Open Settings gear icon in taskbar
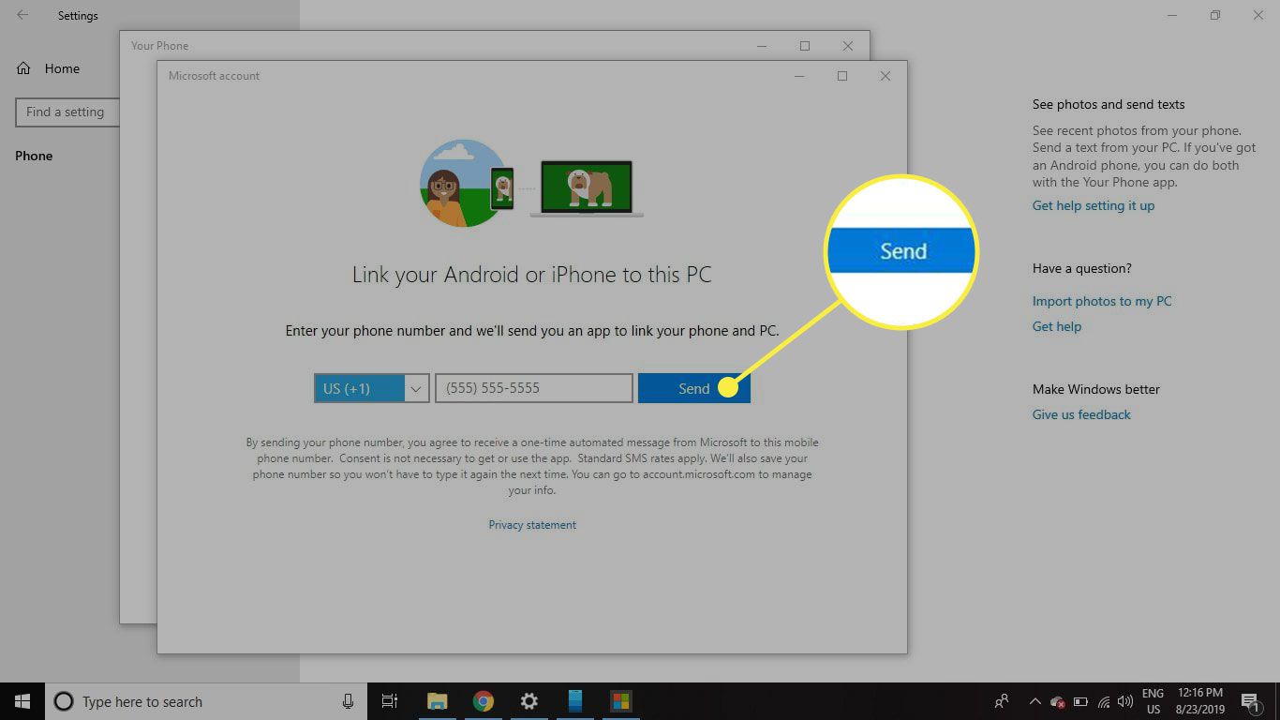Viewport: 1280px width, 720px height. coord(529,701)
